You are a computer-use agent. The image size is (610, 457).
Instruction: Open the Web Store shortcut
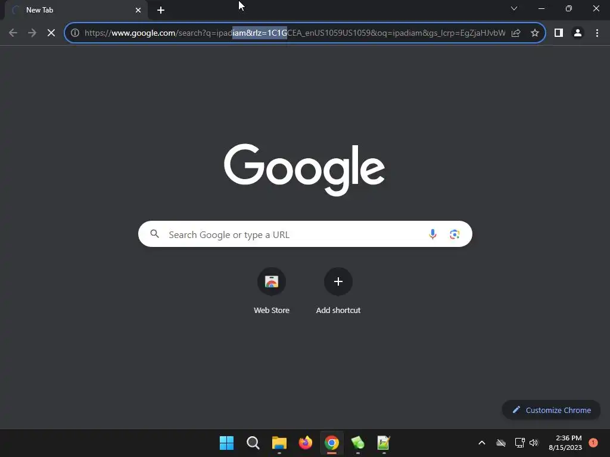272,290
